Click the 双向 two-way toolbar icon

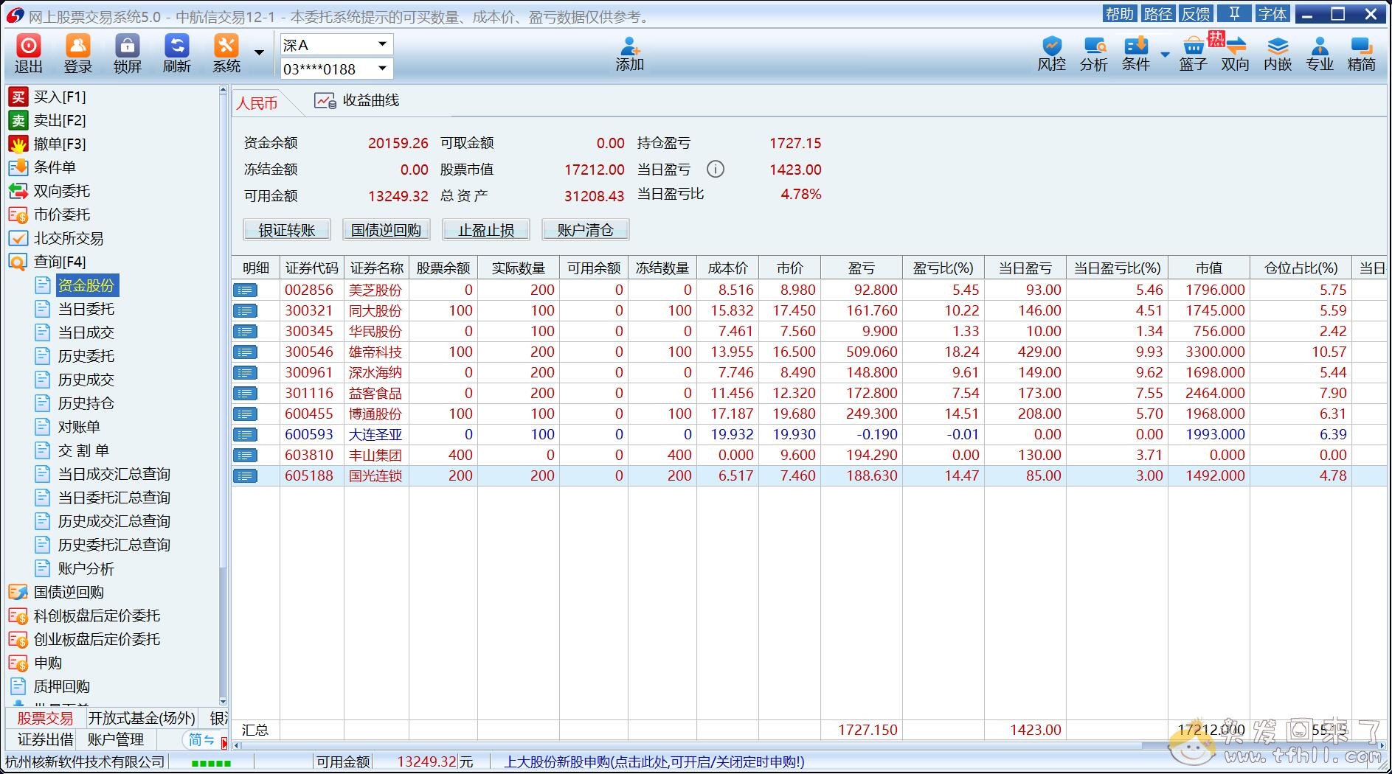pos(1235,54)
